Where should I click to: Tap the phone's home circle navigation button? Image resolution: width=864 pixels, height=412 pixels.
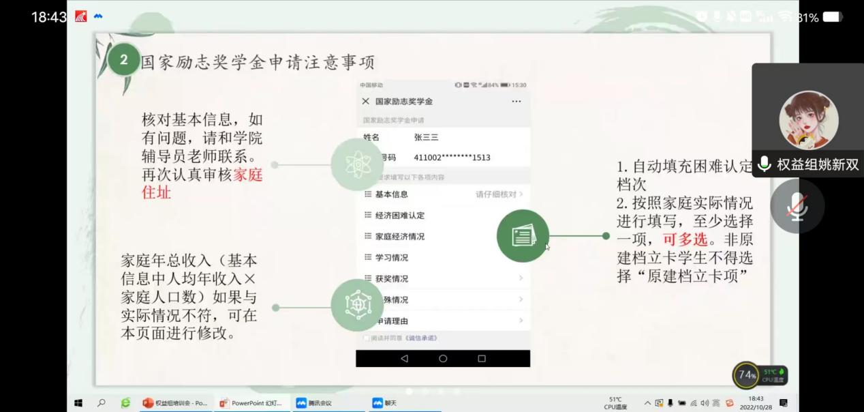click(x=443, y=358)
